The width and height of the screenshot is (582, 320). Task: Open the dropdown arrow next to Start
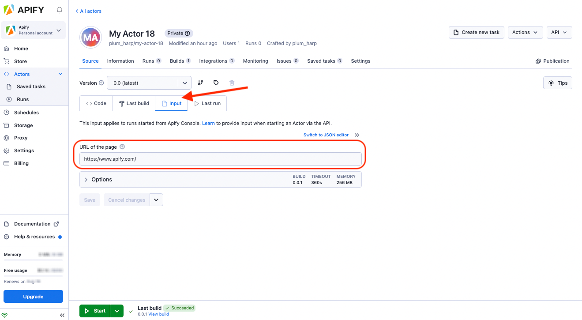116,311
